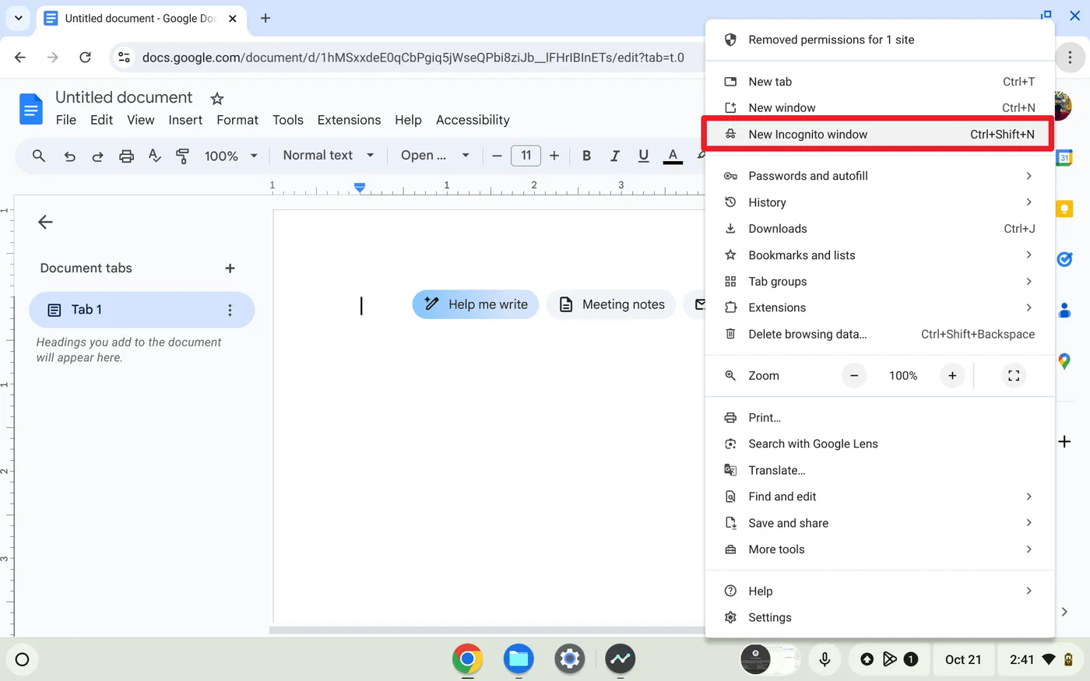
Task: Expand Tab groups submenu
Action: (x=880, y=282)
